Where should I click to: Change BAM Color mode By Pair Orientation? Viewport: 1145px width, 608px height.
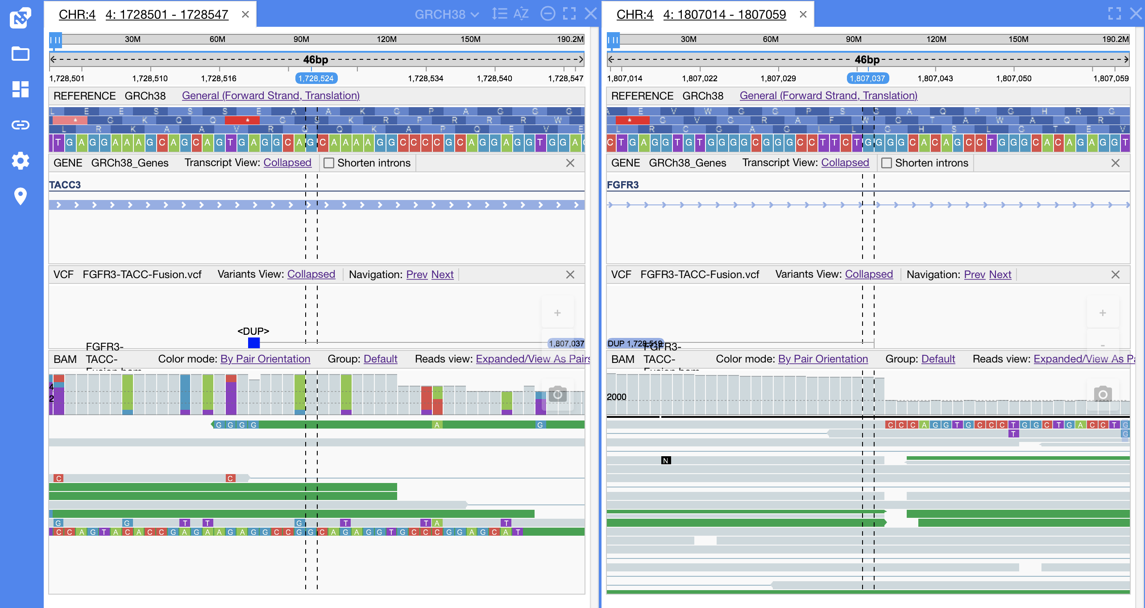coord(265,359)
